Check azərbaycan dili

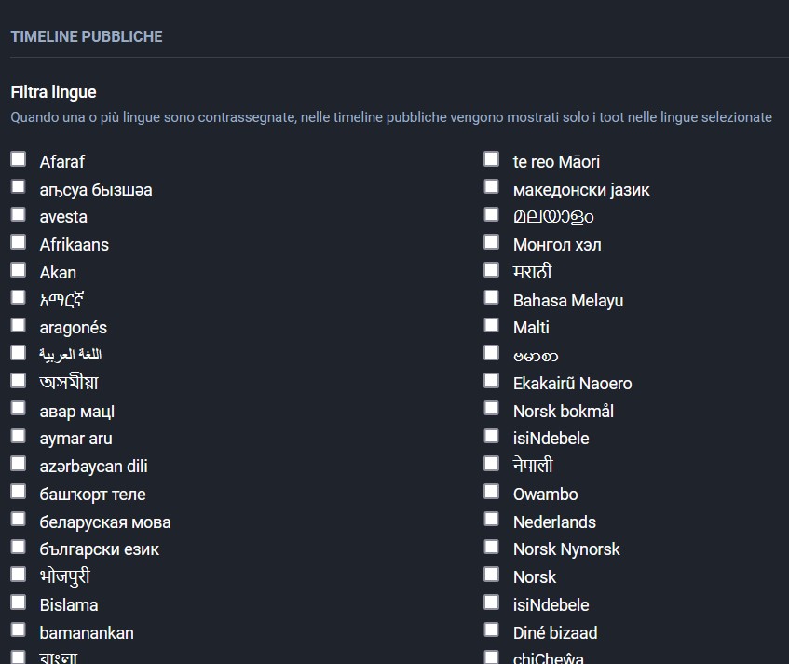pos(19,463)
